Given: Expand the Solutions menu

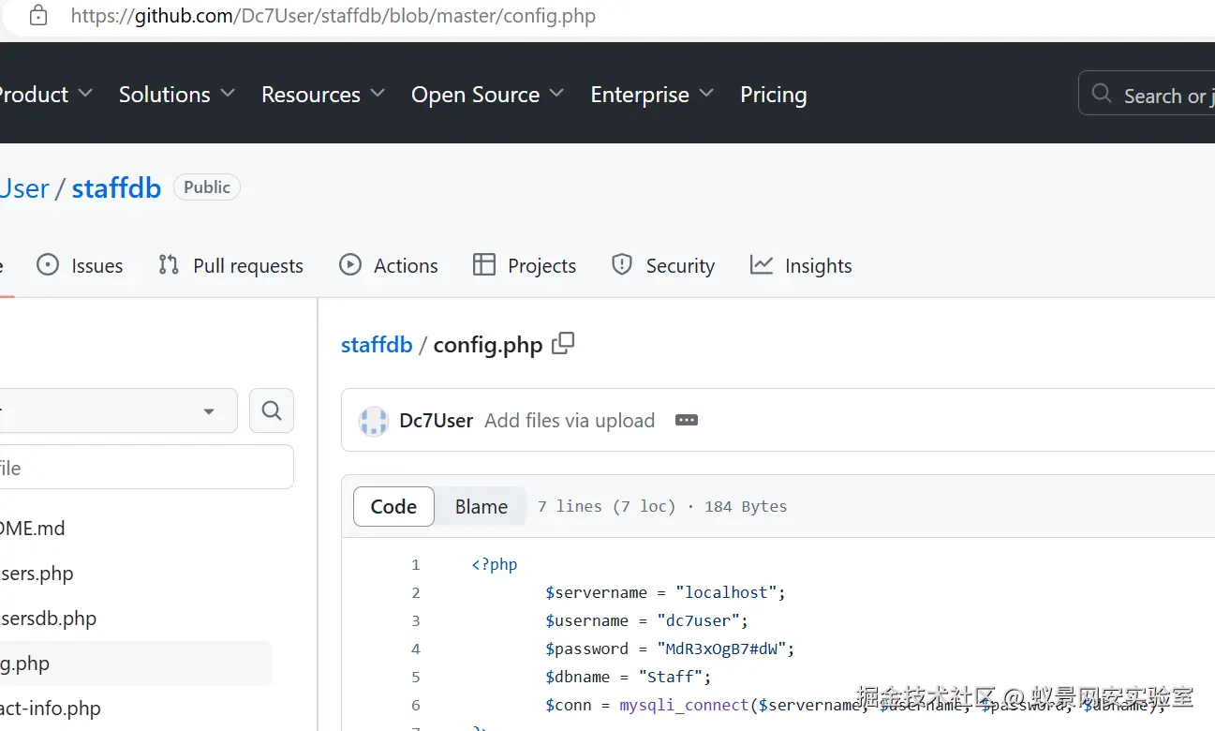Looking at the screenshot, I should (x=176, y=95).
